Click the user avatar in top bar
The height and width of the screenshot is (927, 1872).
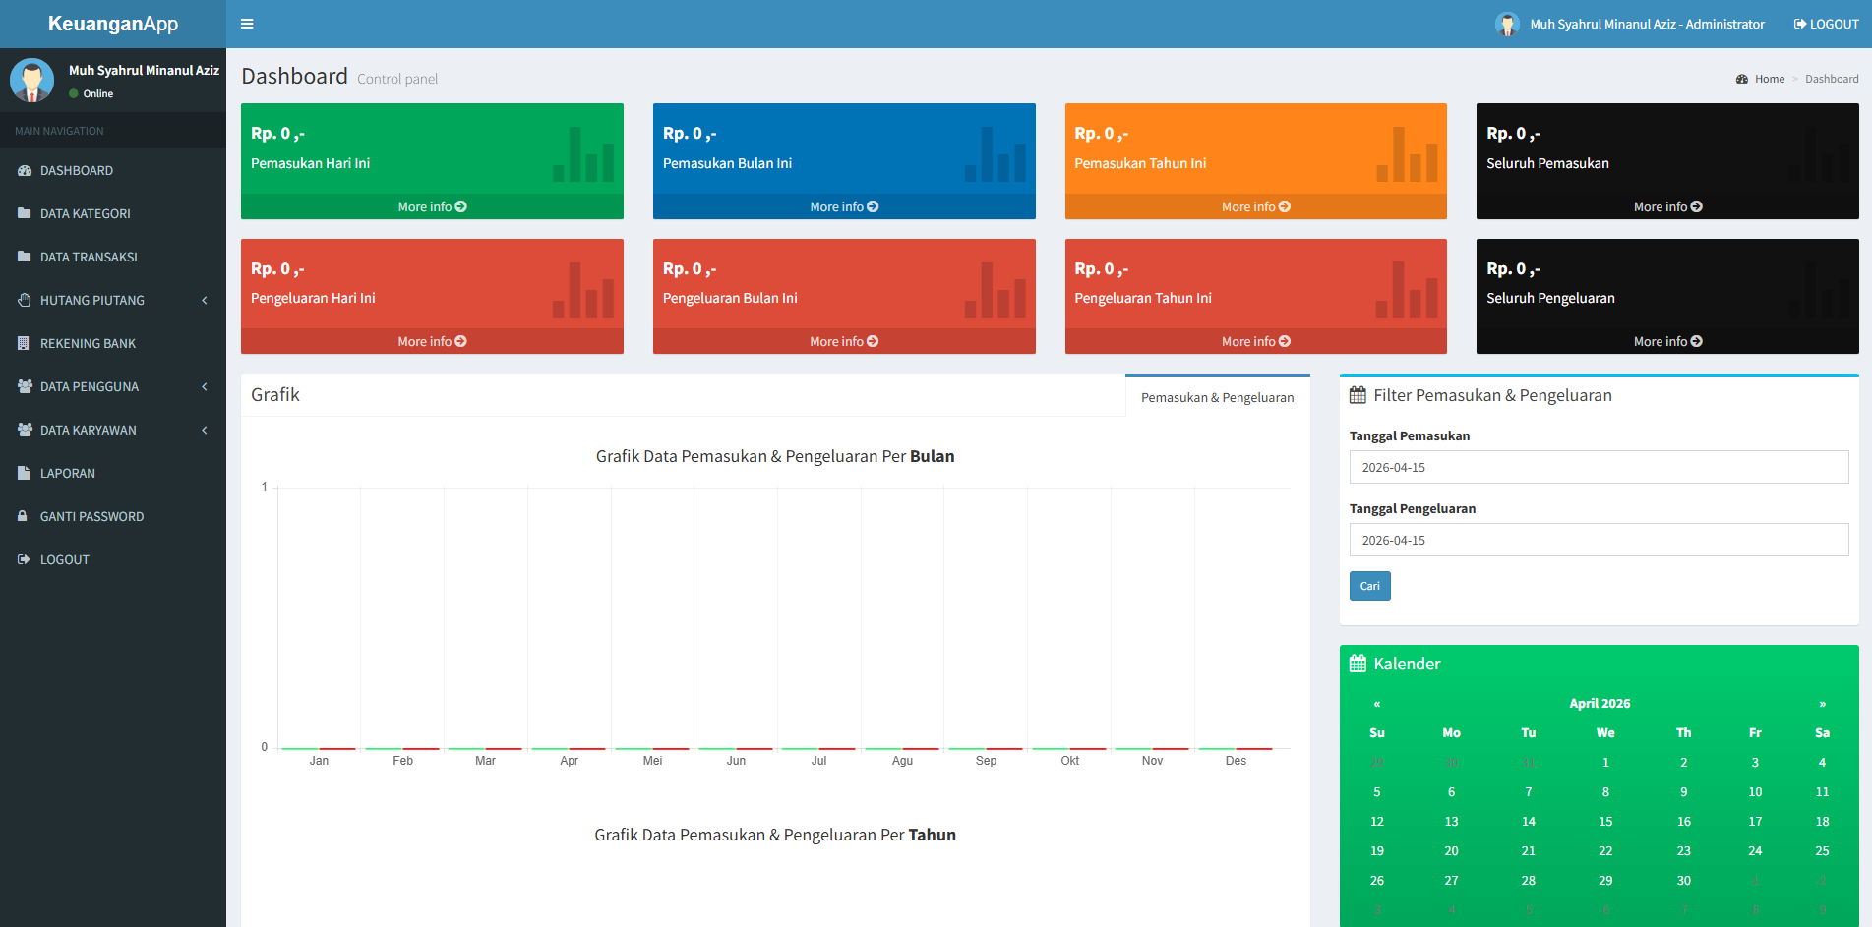[1506, 24]
